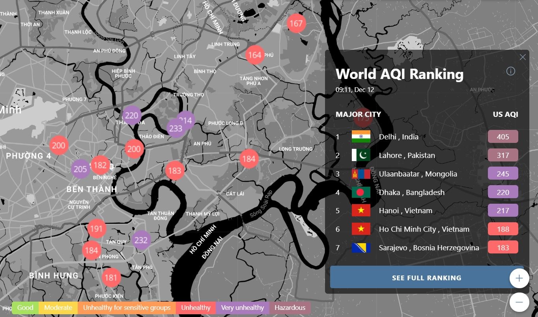
Task: Zoom out with the minus button
Action: pos(519,302)
